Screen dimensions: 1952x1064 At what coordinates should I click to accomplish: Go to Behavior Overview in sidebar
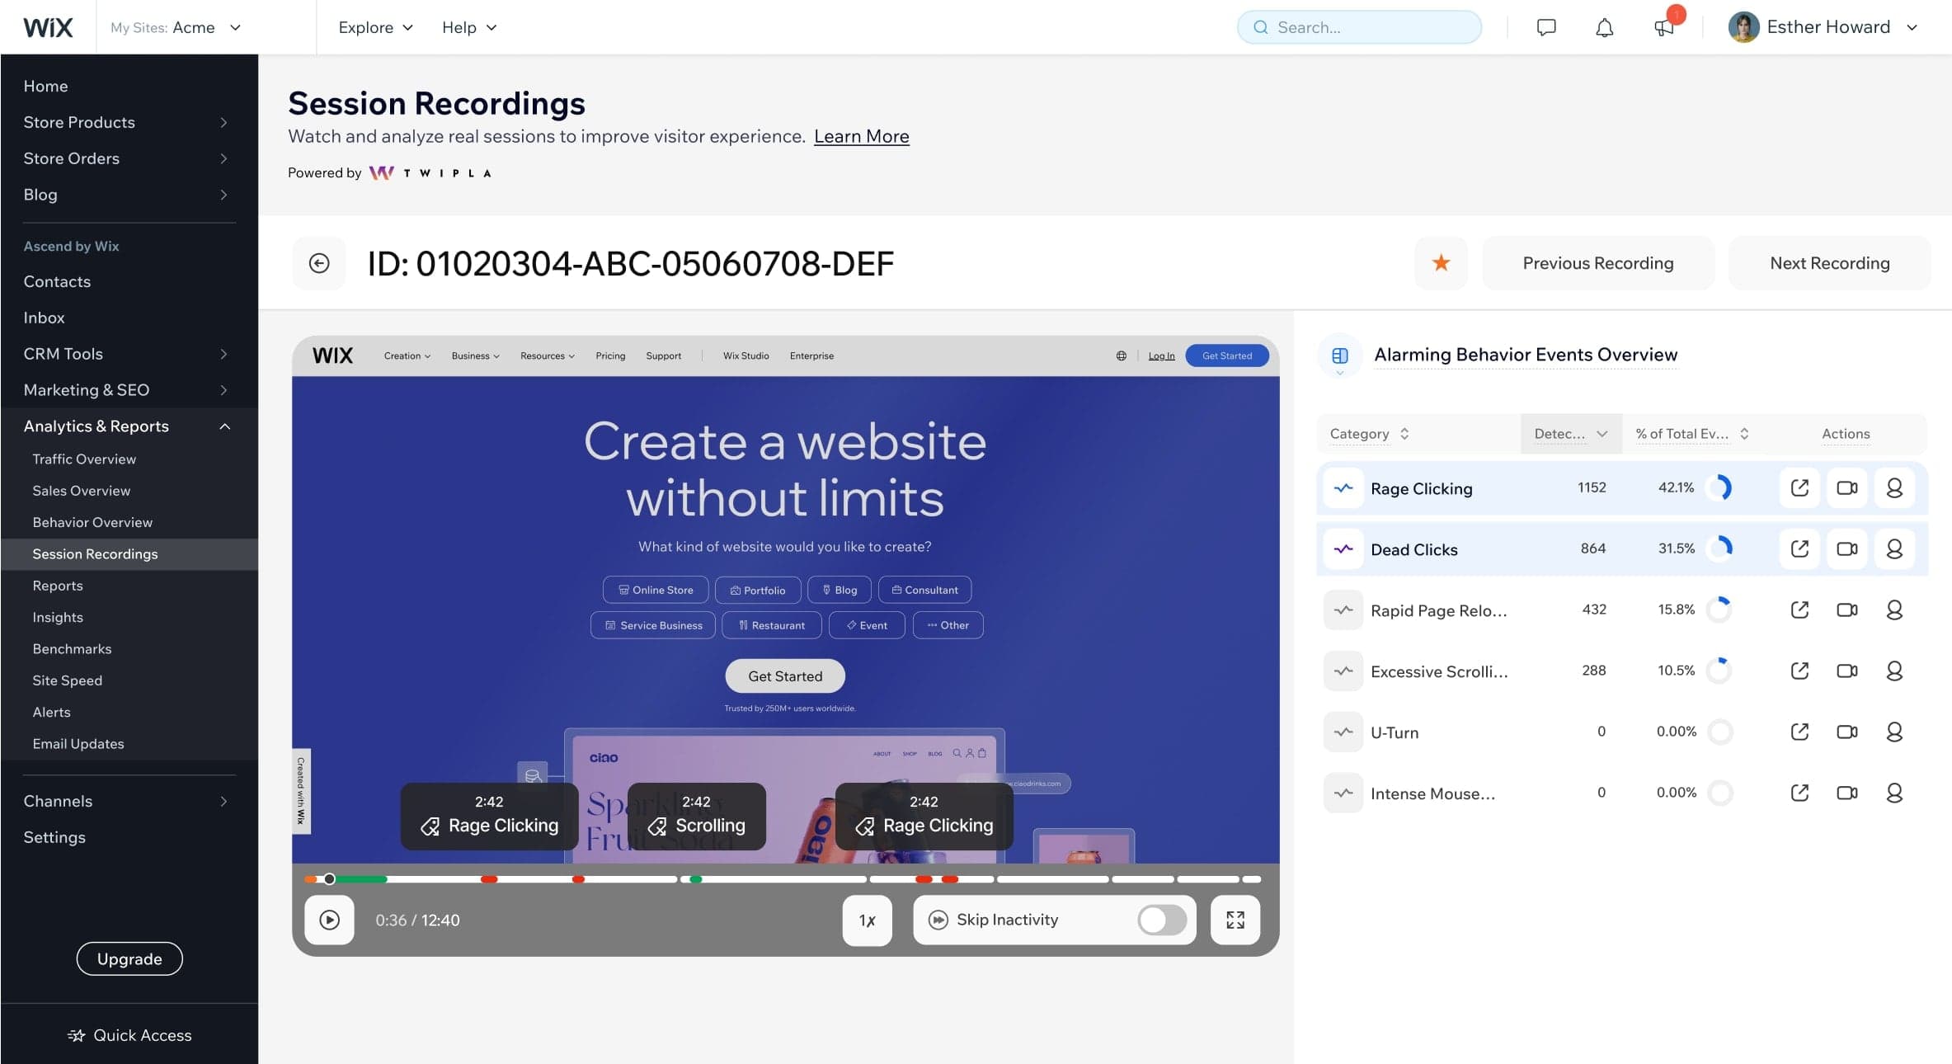[x=92, y=522]
